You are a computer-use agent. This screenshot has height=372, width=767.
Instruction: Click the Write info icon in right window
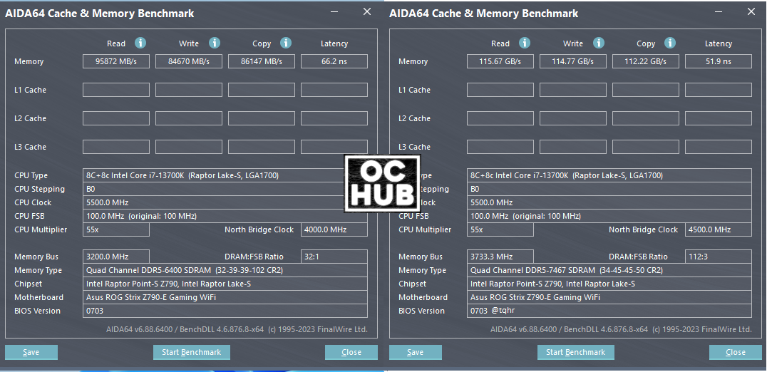click(599, 43)
